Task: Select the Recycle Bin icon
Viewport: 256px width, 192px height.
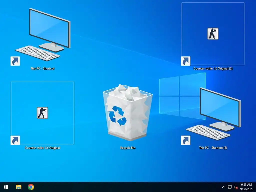Action: tap(128, 112)
